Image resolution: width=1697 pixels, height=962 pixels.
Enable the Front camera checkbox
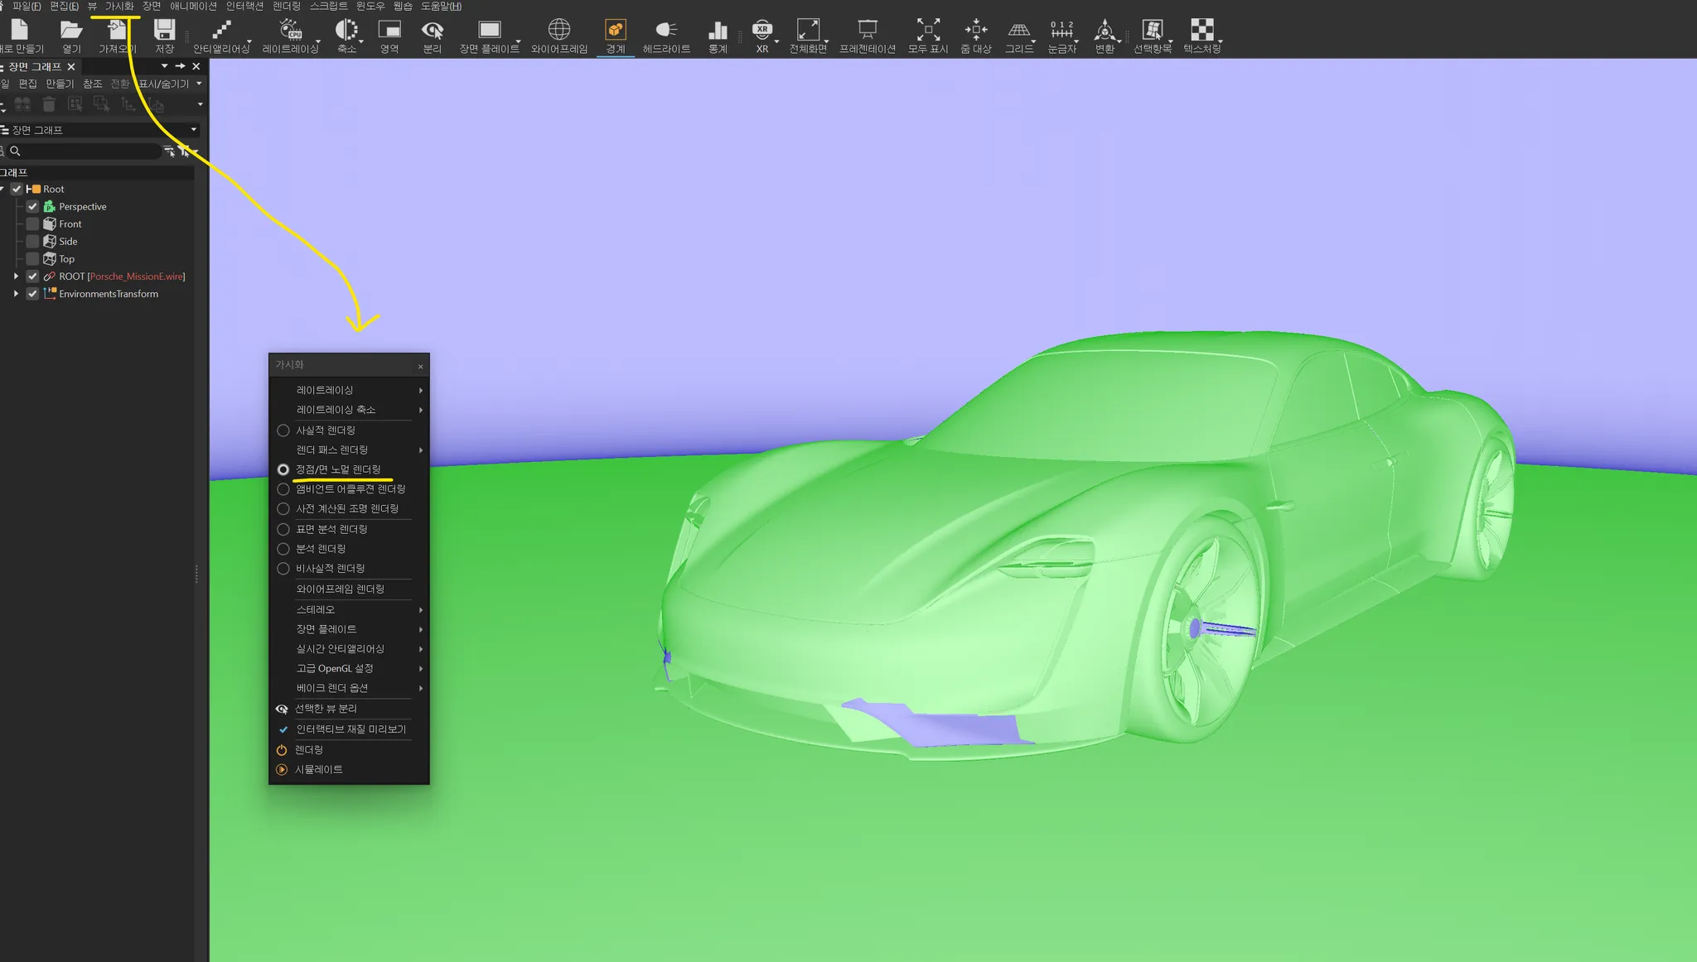[32, 224]
